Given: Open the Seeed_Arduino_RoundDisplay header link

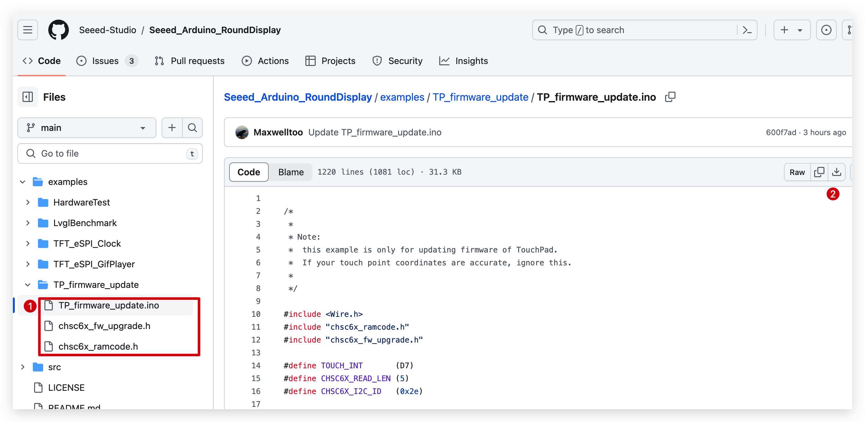Looking at the screenshot, I should [x=215, y=30].
